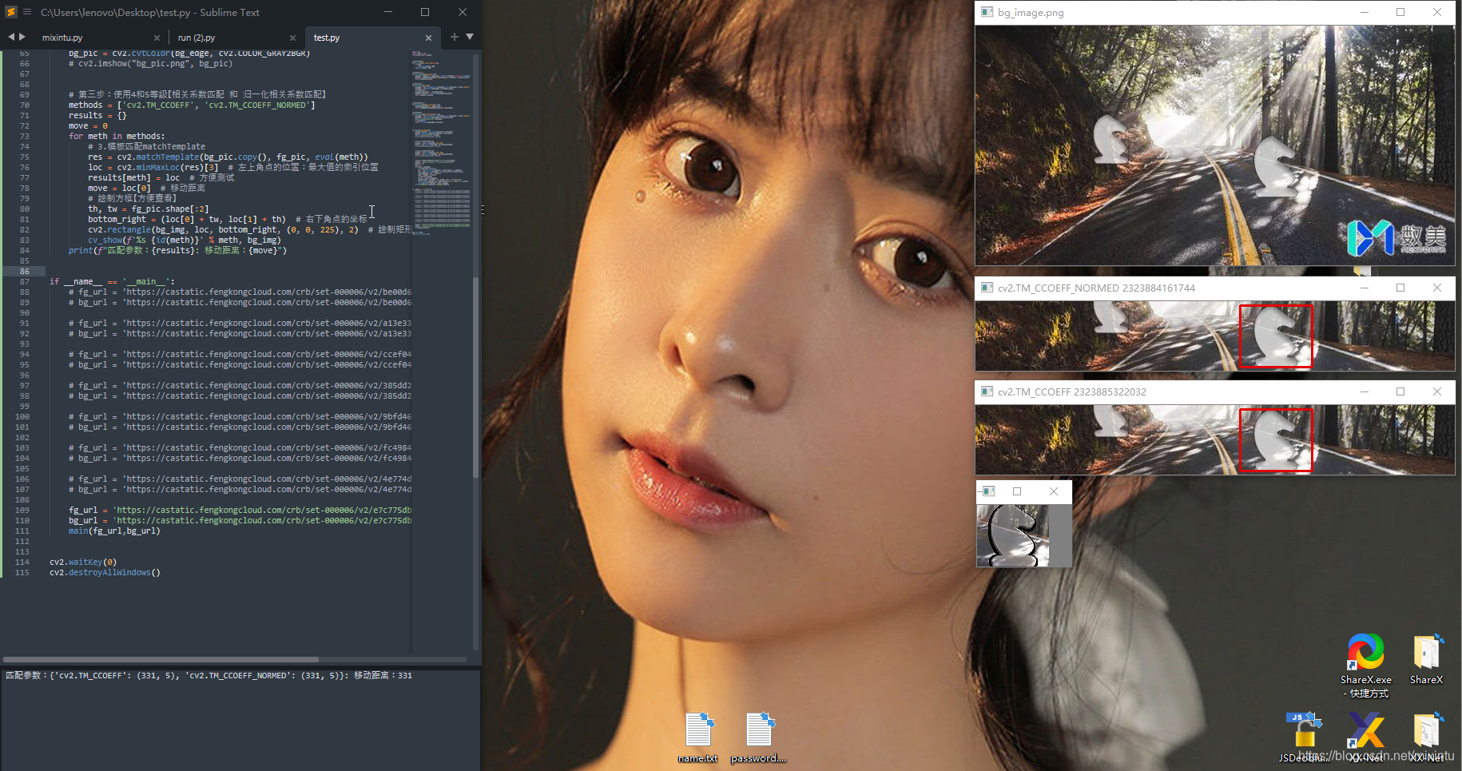The width and height of the screenshot is (1462, 771).
Task: Click the 'cv2.destroyAllWindows()' line
Action: coord(105,572)
